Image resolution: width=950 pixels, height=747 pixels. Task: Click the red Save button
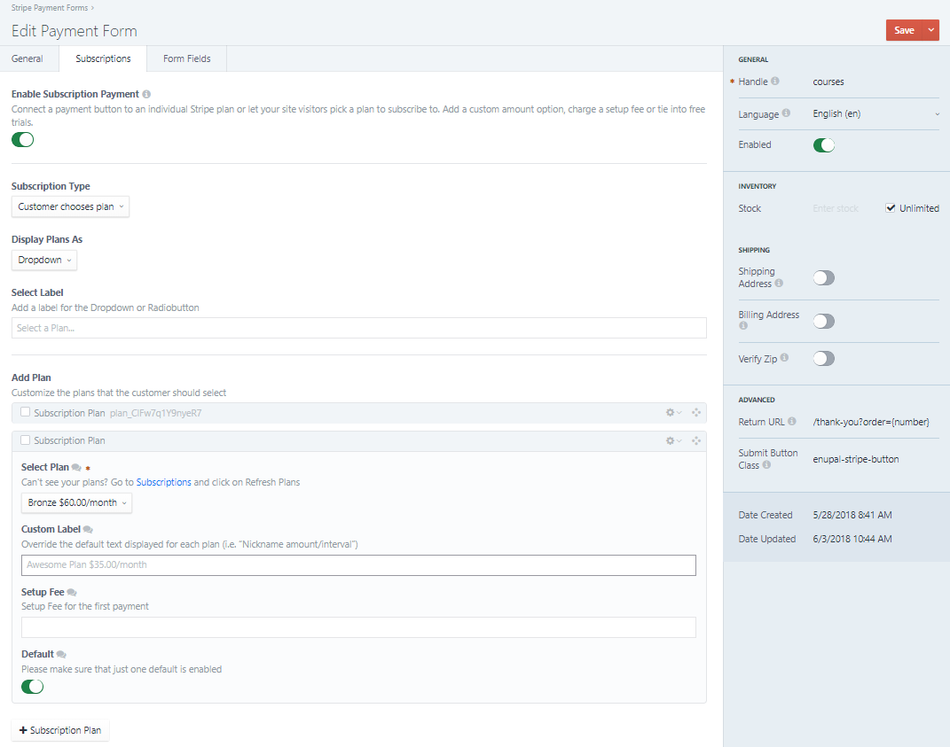point(904,30)
